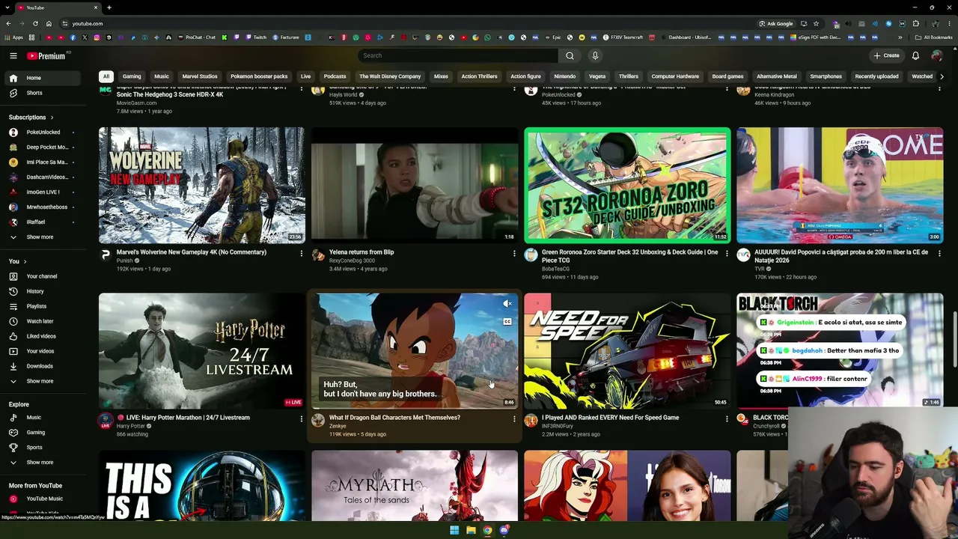The width and height of the screenshot is (958, 539).
Task: Select the Nintendo chip
Action: (564, 76)
